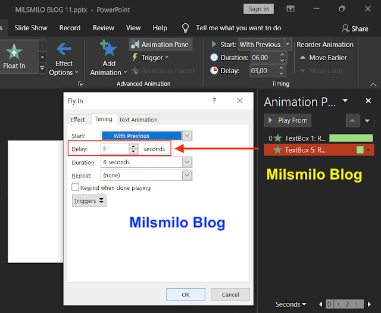Image resolution: width=381 pixels, height=313 pixels.
Task: Open TextBox 5 entry dropdown arrow
Action: pyautogui.click(x=368, y=151)
